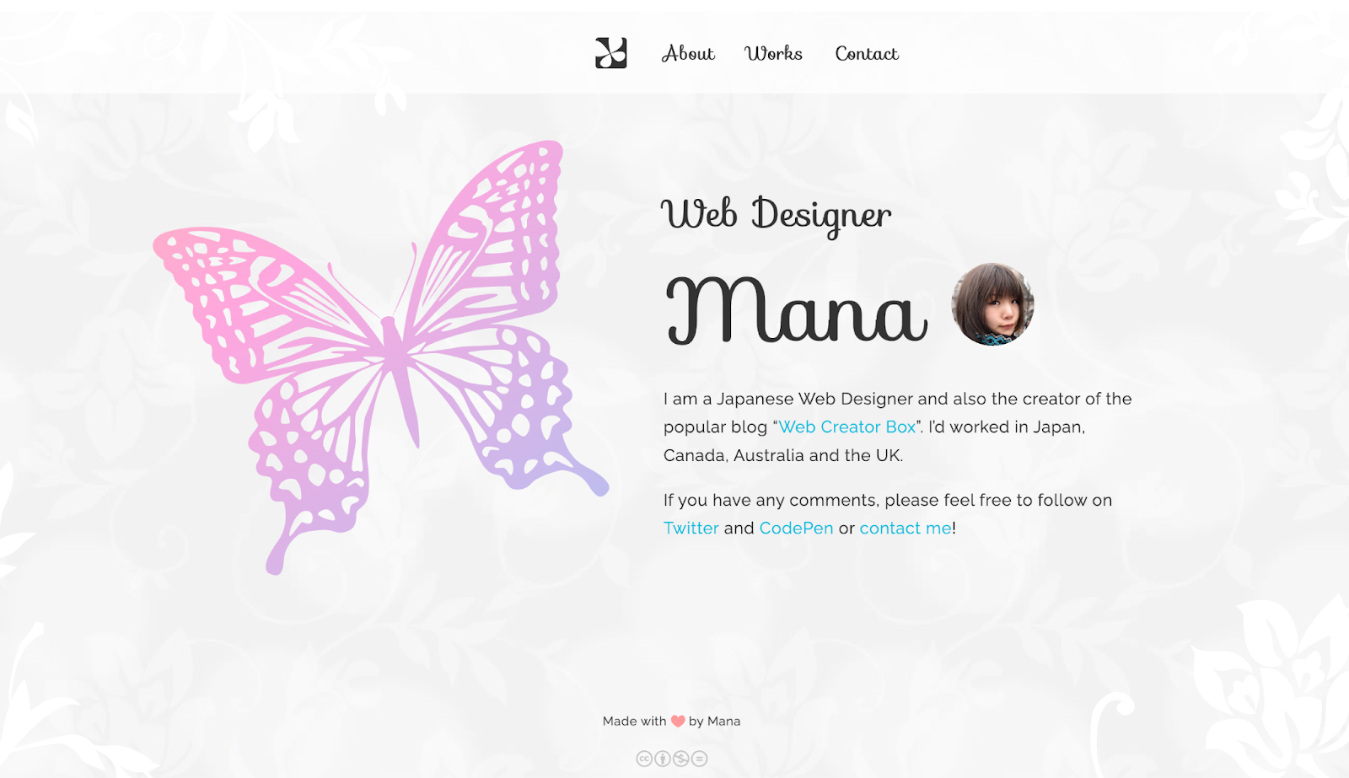Click the 'I am a Japanese Web Designer' paragraph
Screen dimensions: 1349x778
pyautogui.click(x=898, y=427)
